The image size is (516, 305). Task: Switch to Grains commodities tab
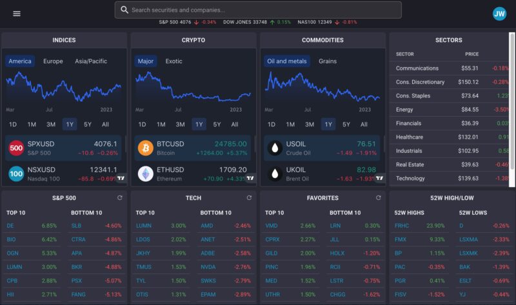328,61
